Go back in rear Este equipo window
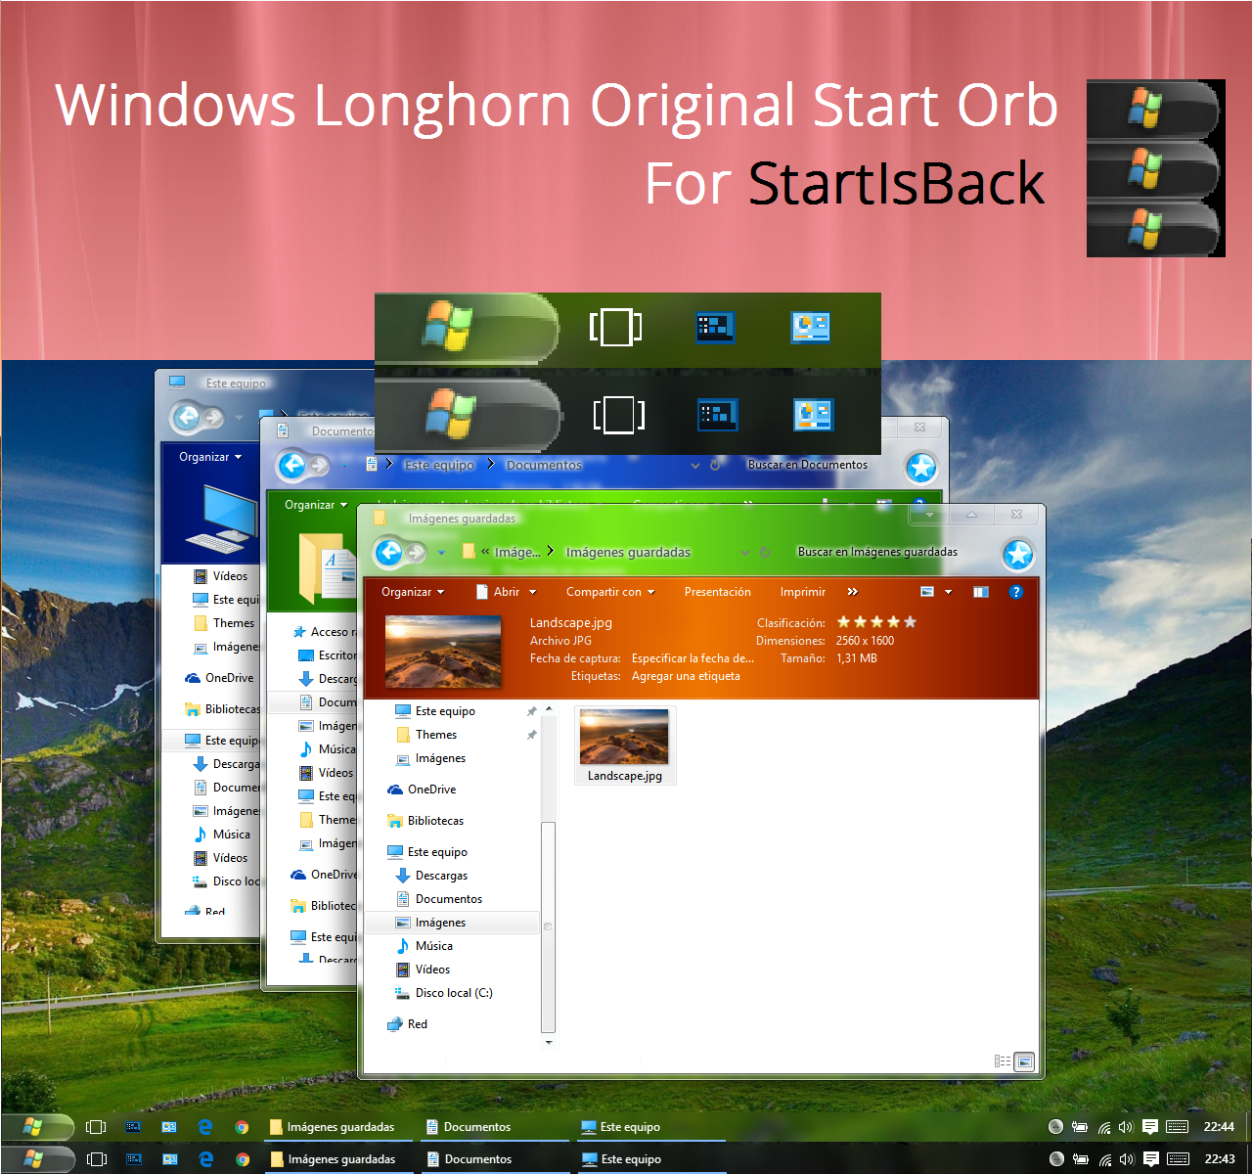The height and width of the screenshot is (1174, 1252). click(186, 419)
